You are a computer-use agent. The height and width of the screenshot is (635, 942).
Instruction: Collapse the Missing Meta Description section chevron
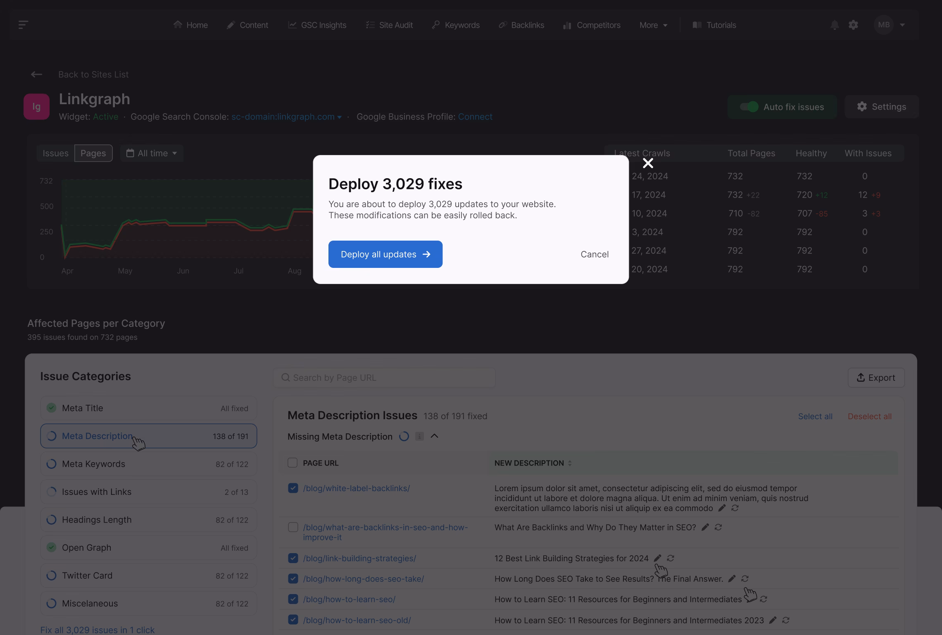434,436
